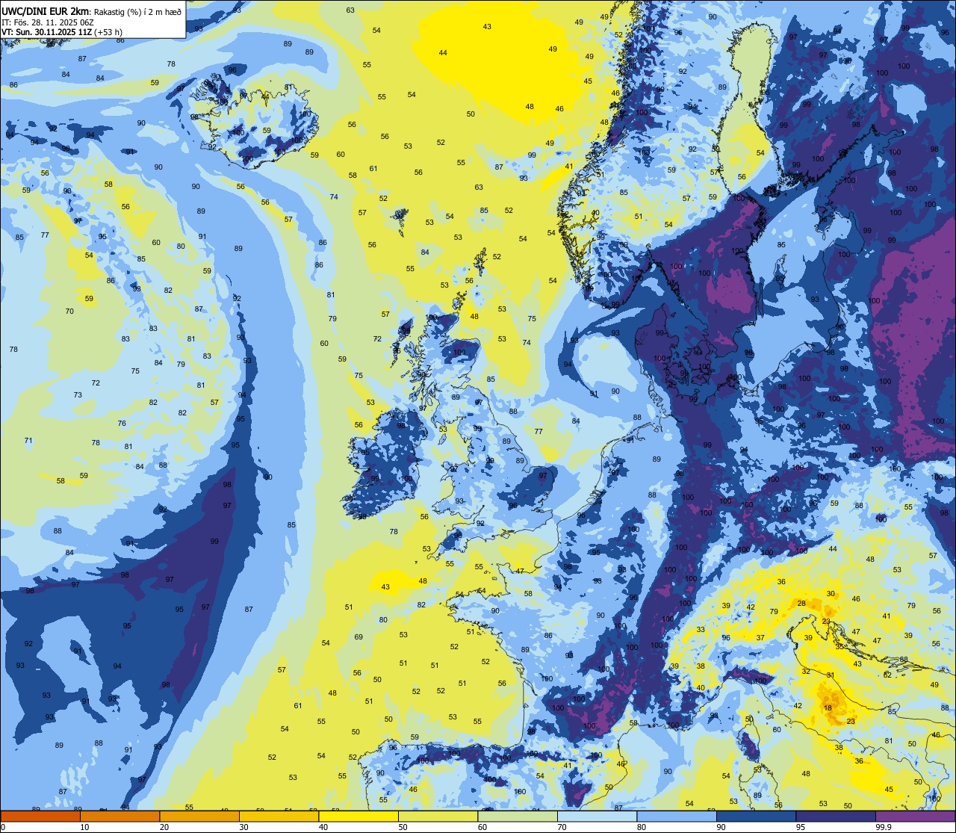Click the humidity value '28' on the map
This screenshot has height=833, width=956.
coord(801,603)
